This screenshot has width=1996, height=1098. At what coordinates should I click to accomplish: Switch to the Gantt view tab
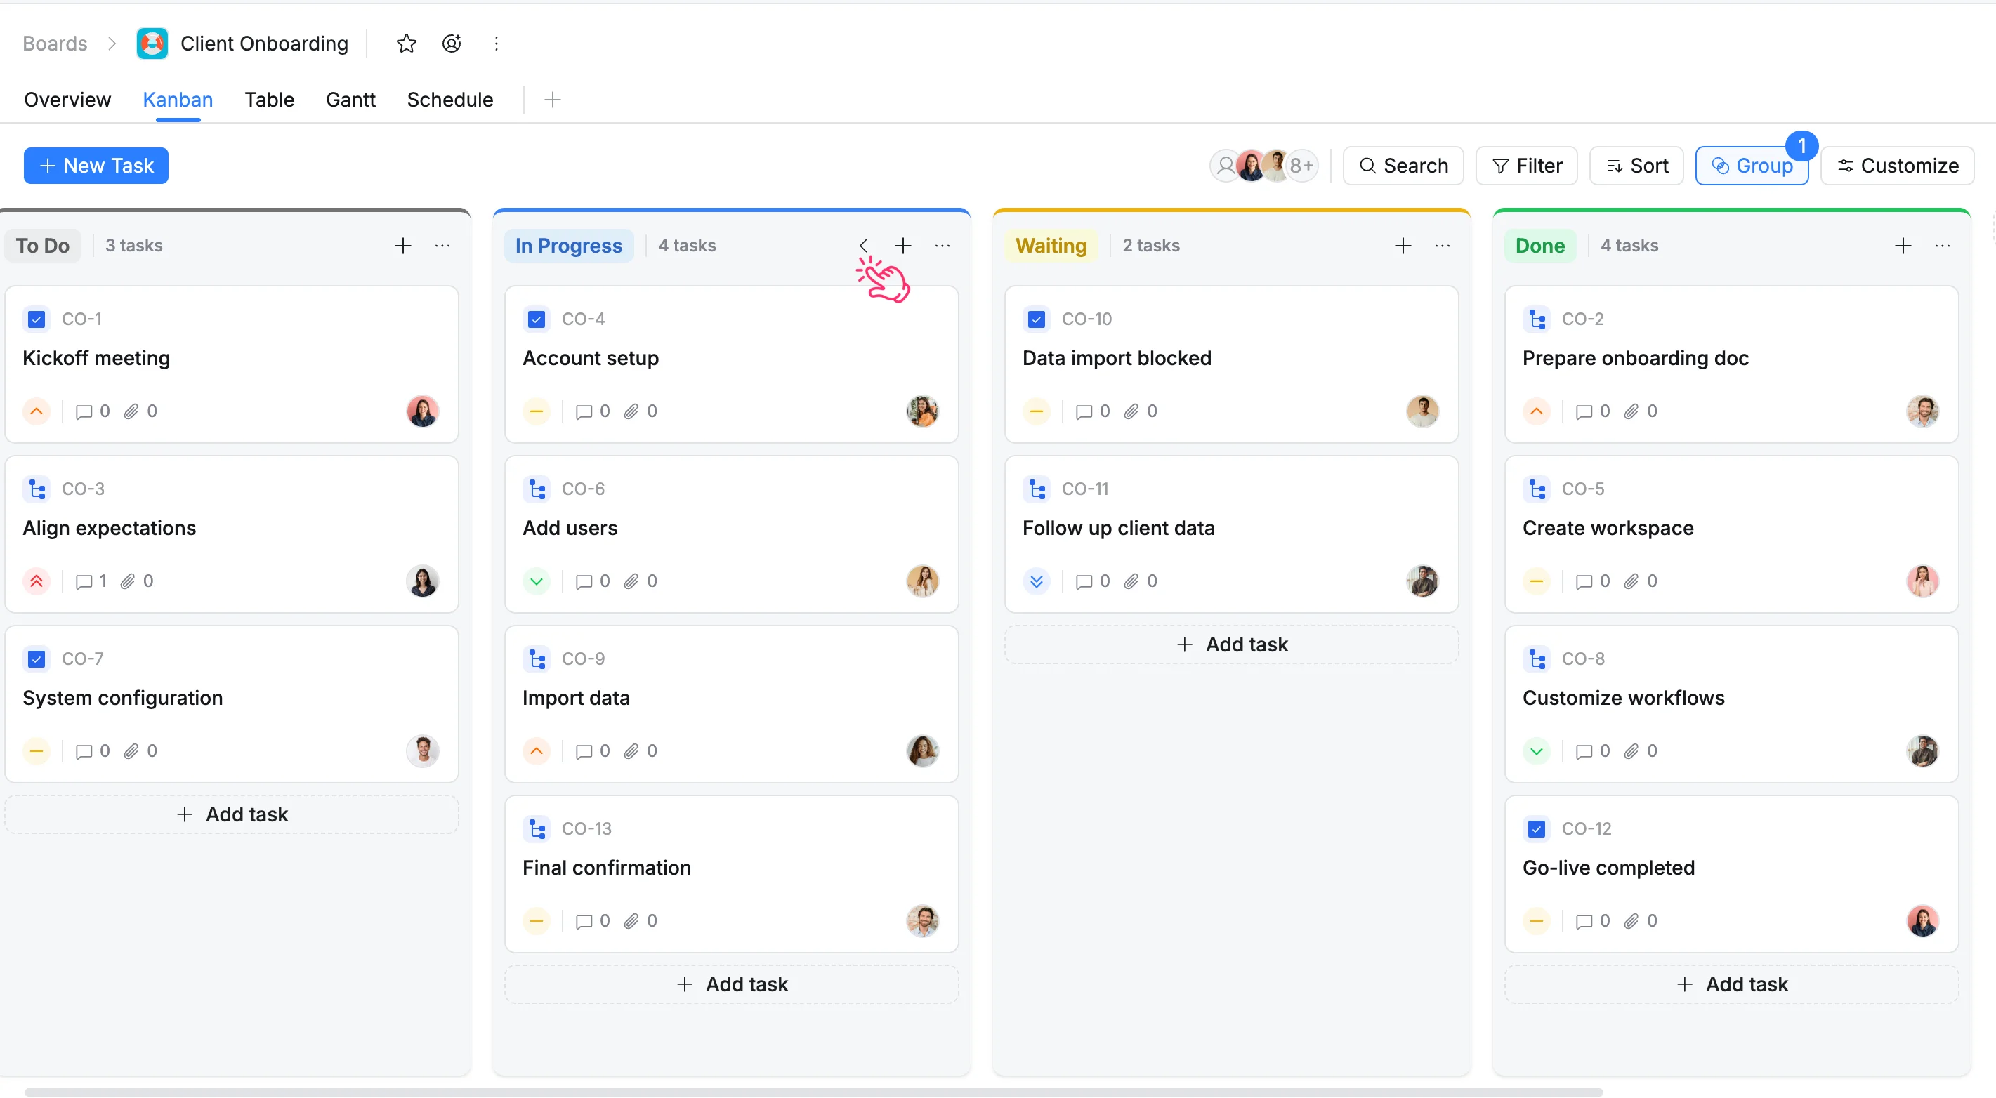tap(350, 100)
